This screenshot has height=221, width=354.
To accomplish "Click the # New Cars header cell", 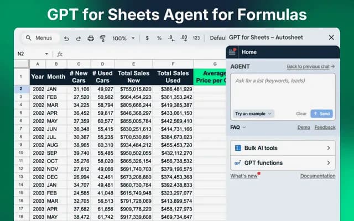I will coord(79,77).
